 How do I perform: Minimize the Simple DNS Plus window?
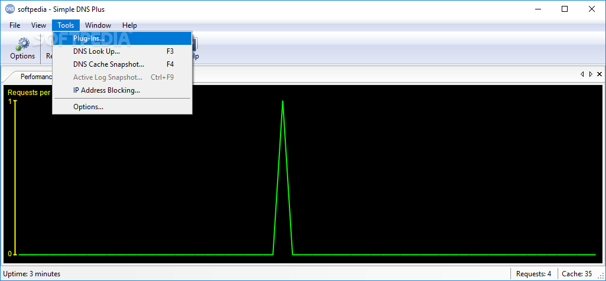pyautogui.click(x=537, y=9)
